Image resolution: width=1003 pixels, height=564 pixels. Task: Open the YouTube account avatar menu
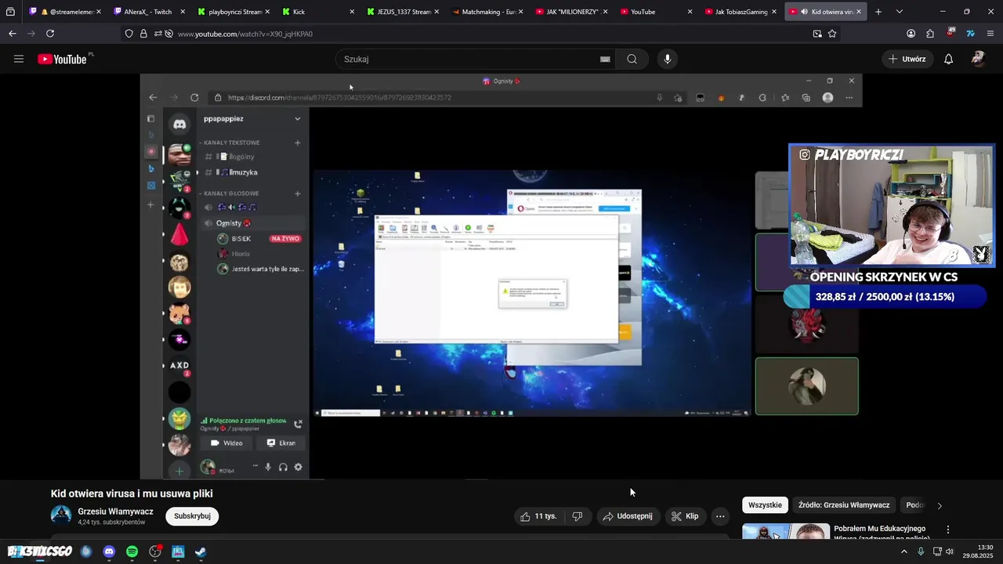[978, 59]
